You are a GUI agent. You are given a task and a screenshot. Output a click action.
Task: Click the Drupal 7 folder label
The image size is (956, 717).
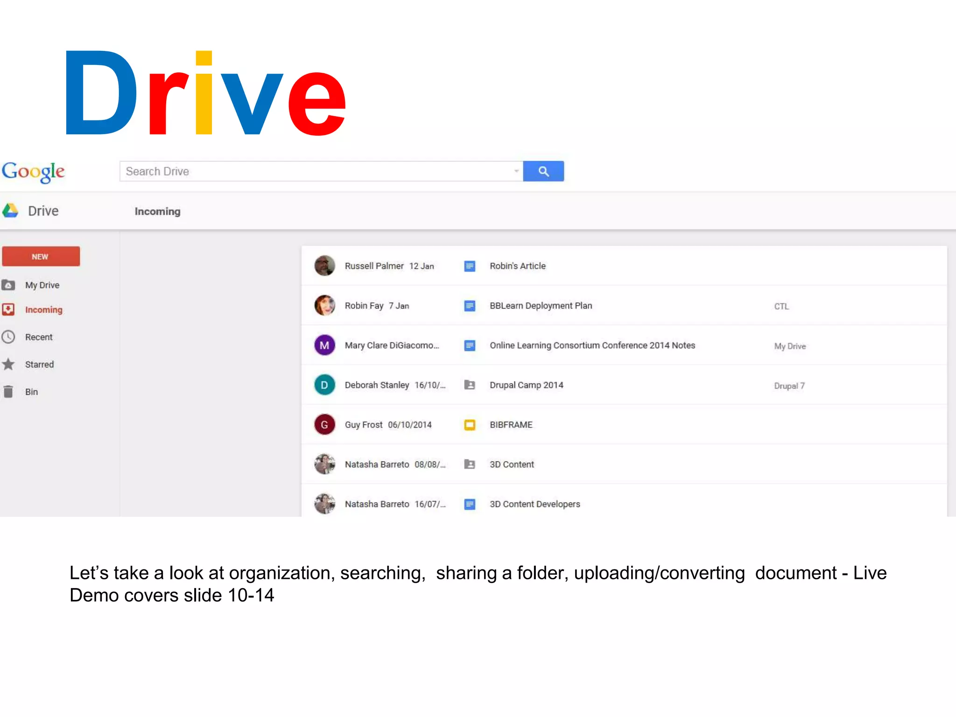tap(789, 386)
